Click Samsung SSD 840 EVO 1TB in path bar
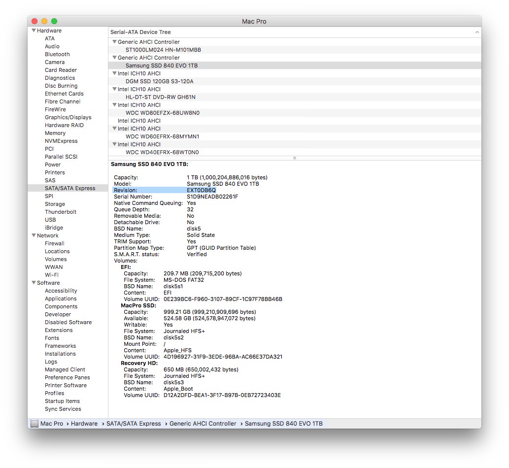The width and height of the screenshot is (509, 468). (x=283, y=424)
